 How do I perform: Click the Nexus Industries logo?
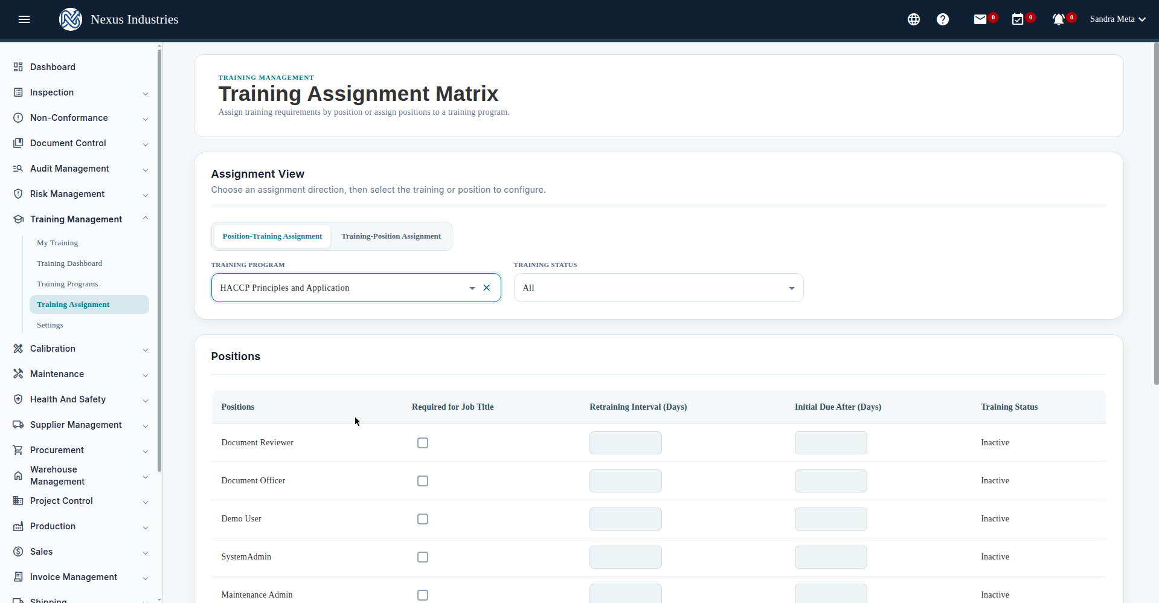[x=71, y=19]
